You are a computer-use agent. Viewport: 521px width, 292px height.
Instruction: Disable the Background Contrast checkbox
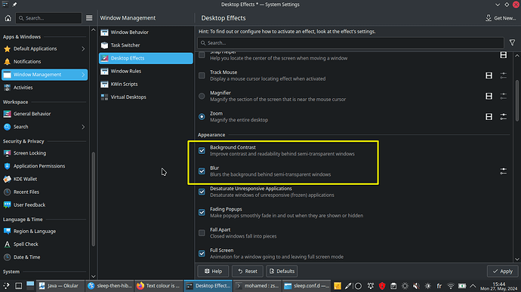coord(202,150)
